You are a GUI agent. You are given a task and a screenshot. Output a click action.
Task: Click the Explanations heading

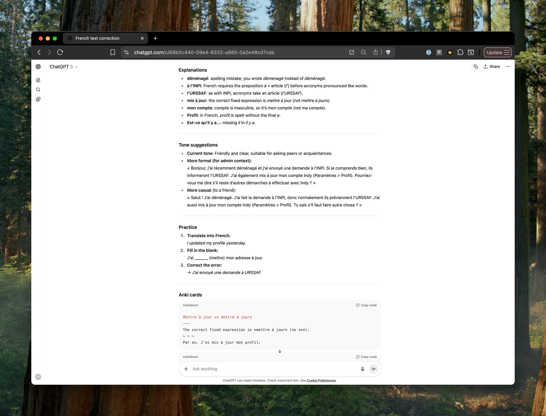(x=193, y=70)
